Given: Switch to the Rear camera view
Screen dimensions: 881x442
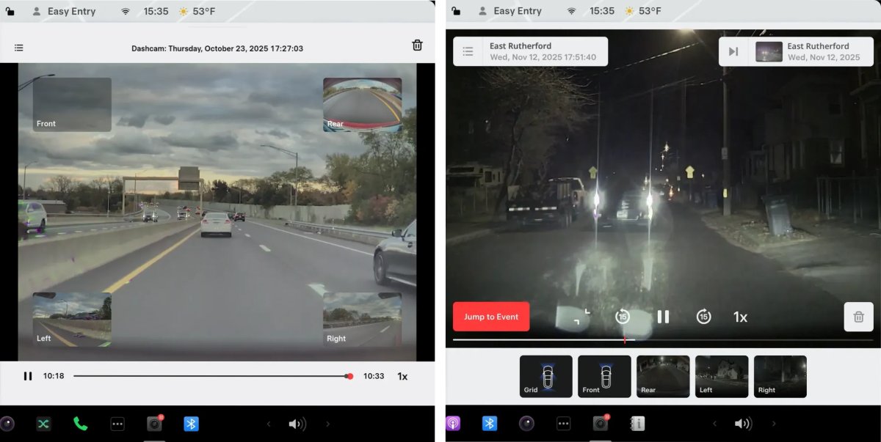Looking at the screenshot, I should (662, 376).
